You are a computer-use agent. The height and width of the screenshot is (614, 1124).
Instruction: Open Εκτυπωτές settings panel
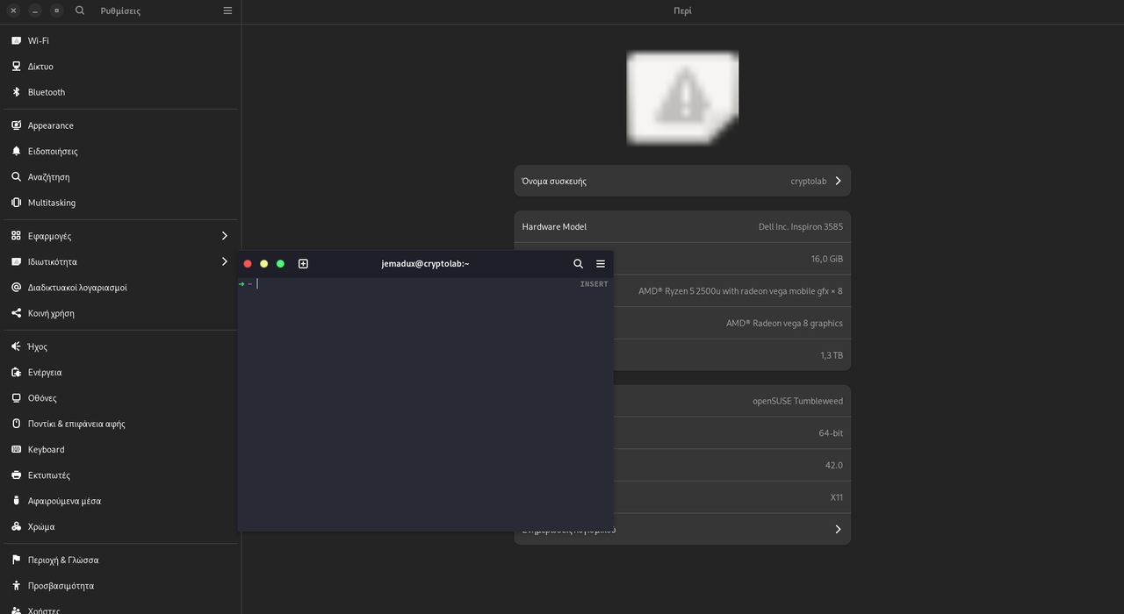pyautogui.click(x=120, y=475)
